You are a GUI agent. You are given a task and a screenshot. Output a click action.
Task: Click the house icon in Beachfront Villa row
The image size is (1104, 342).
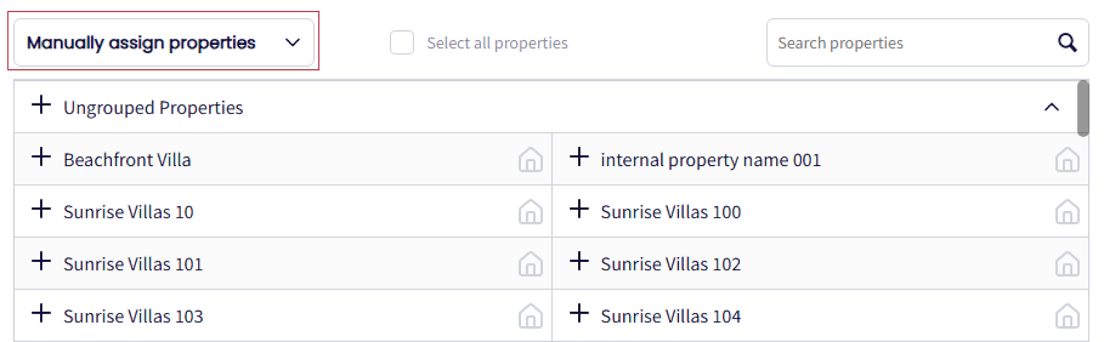530,160
